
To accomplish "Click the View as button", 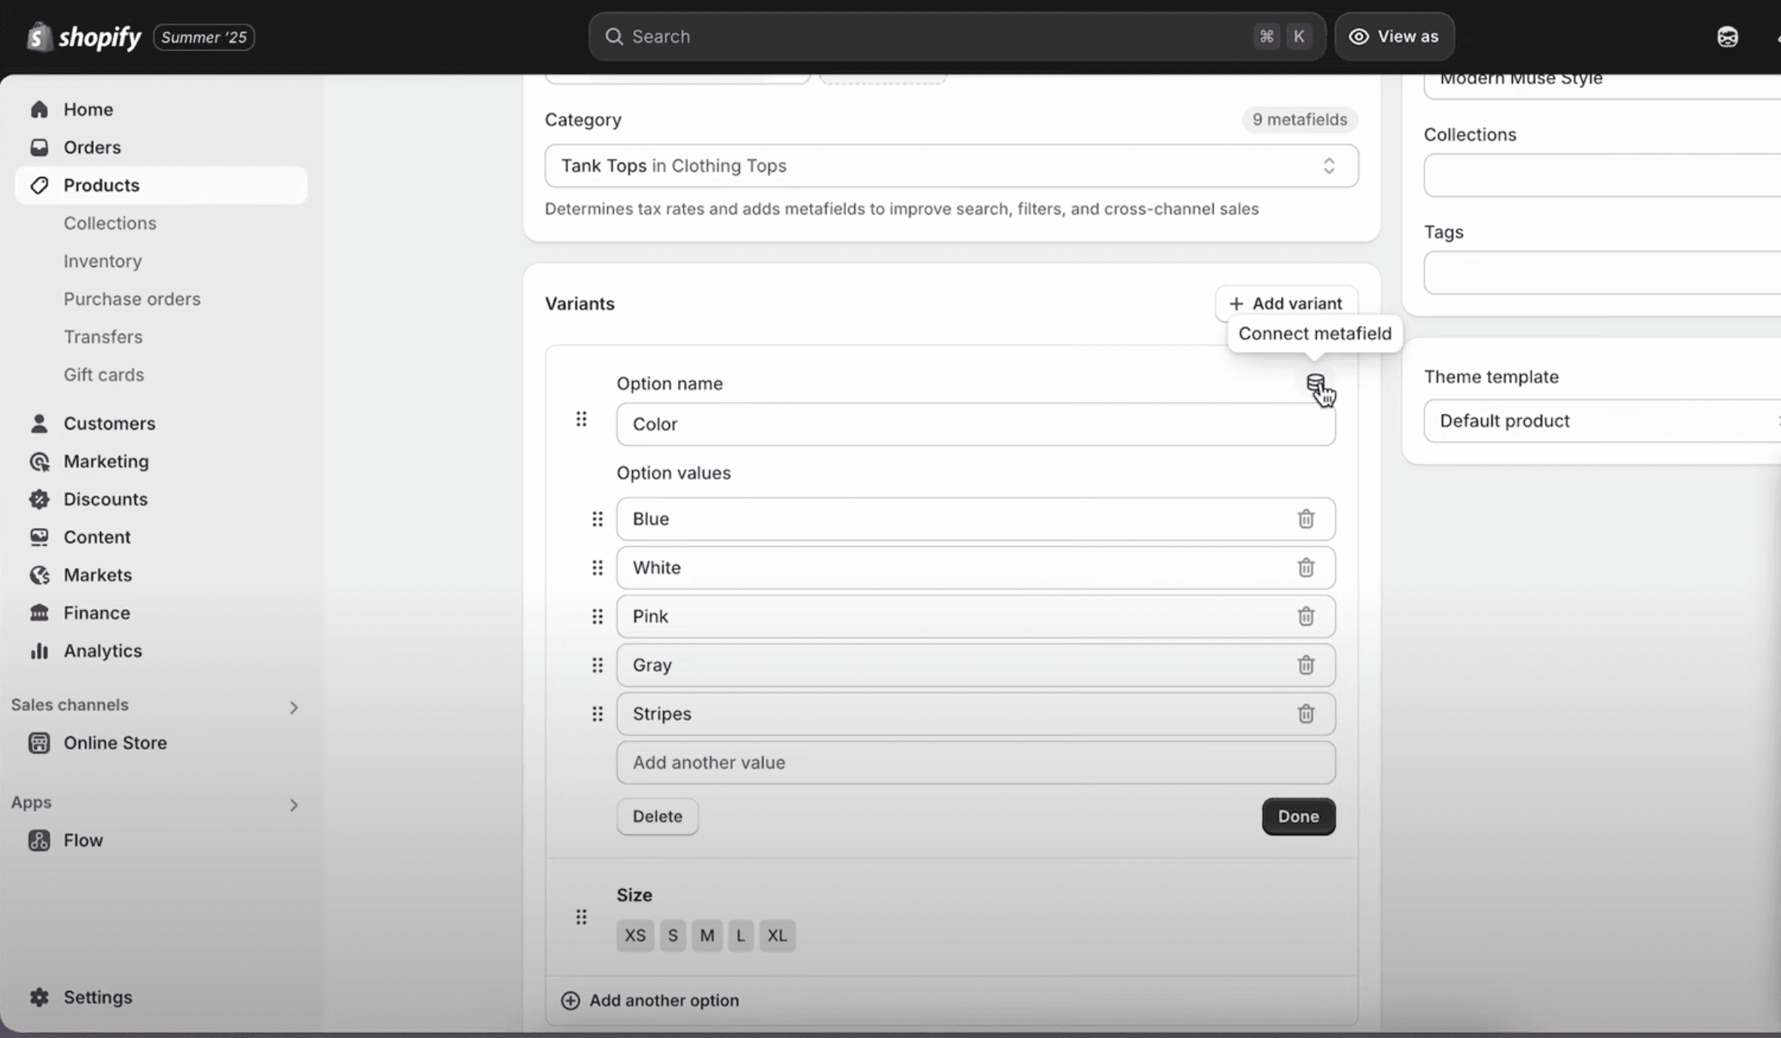I will point(1395,36).
